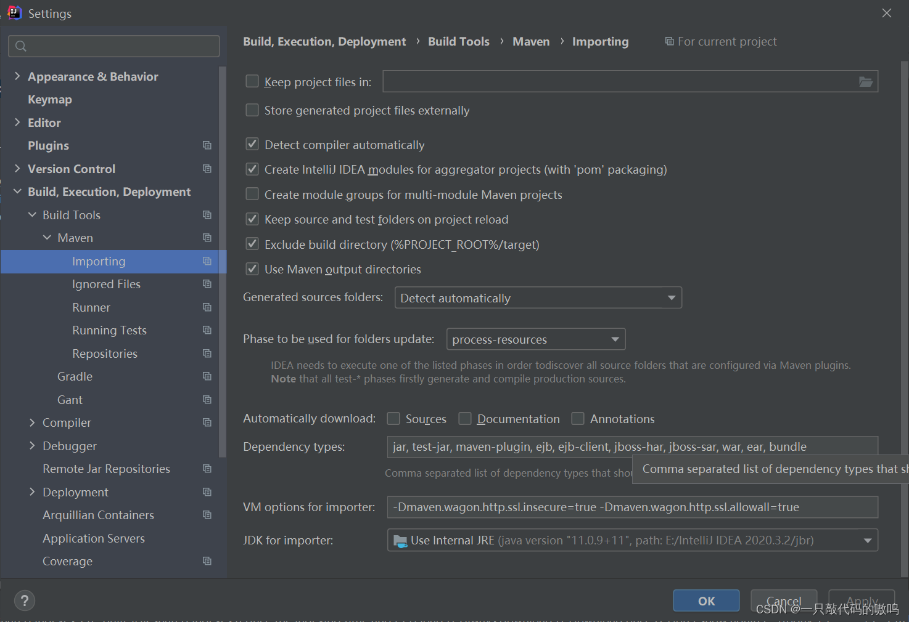Screen dimensions: 909x622
Task: Expand Appearance & Behavior section
Action: 17,76
